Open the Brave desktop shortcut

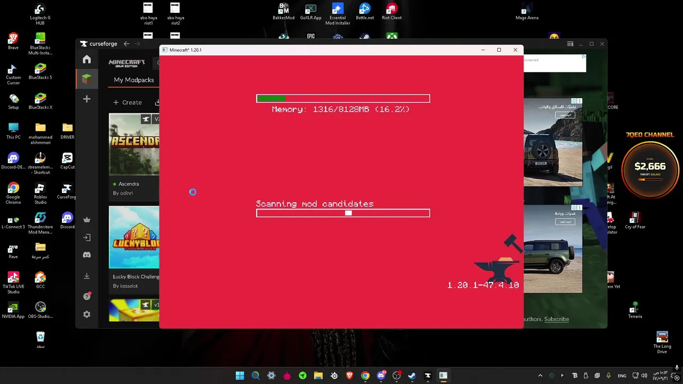(x=13, y=41)
